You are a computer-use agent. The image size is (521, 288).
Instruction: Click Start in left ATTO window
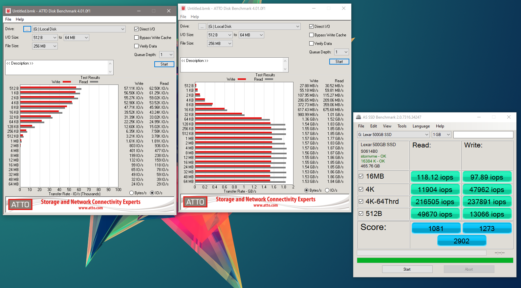coord(164,64)
